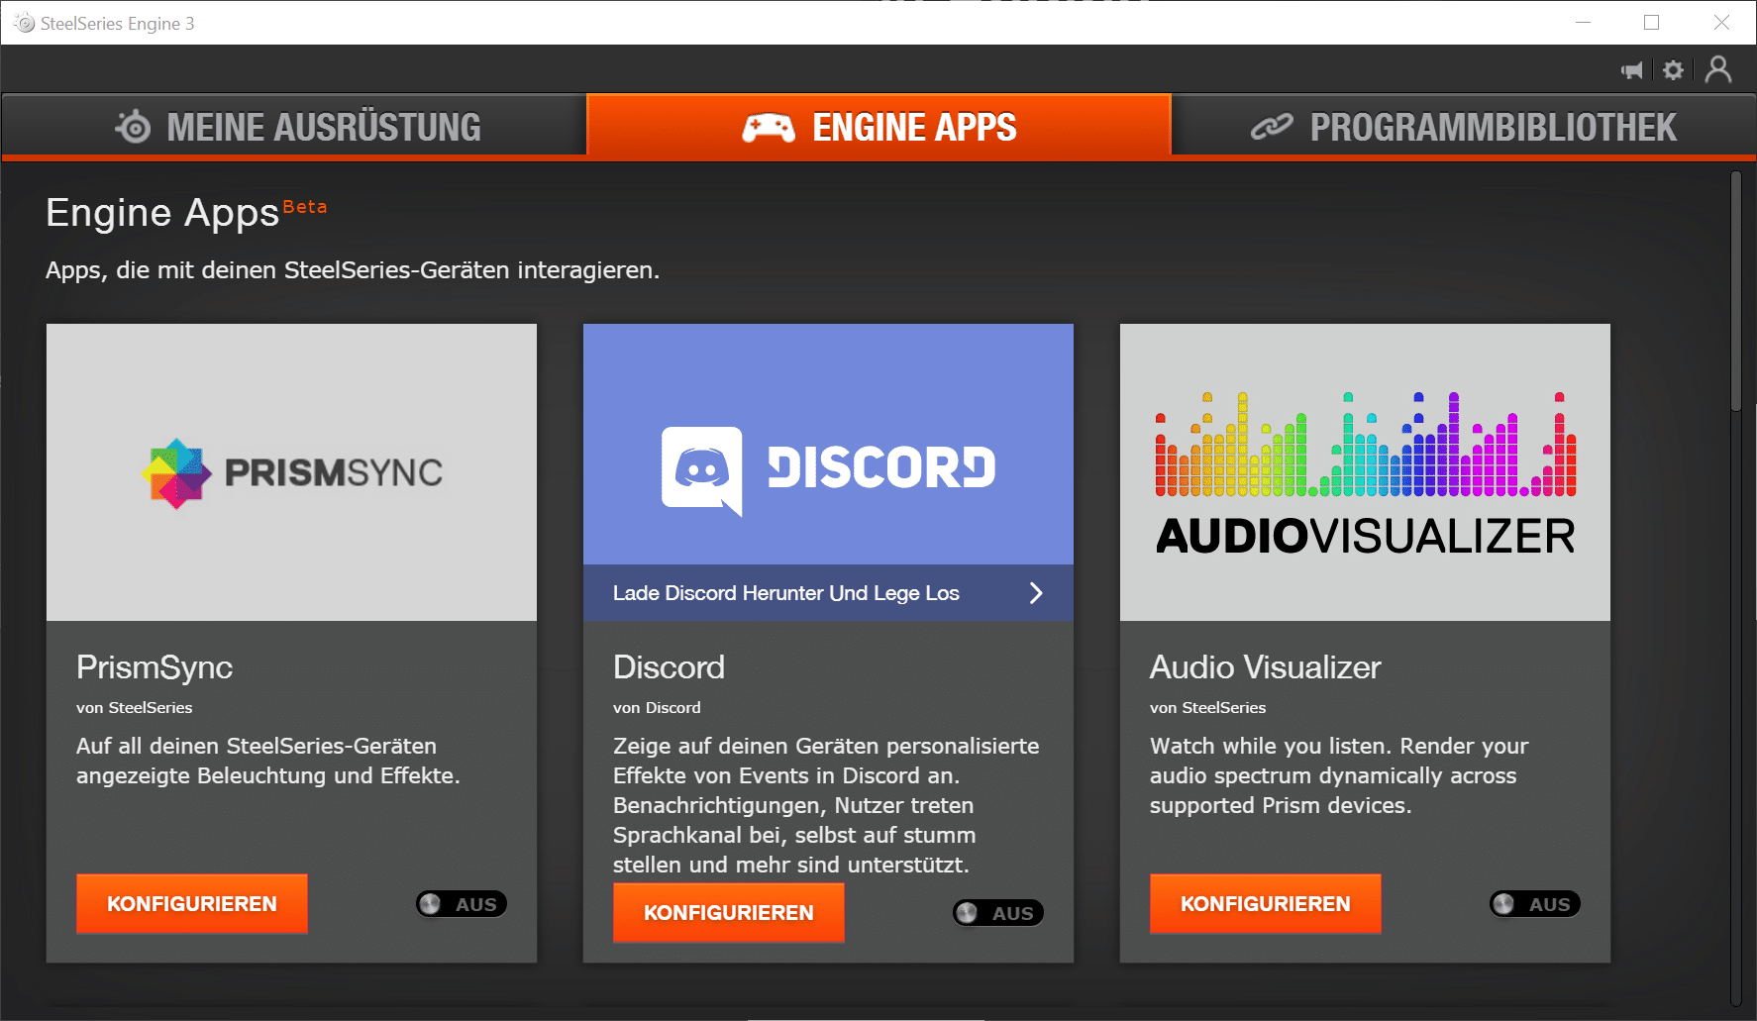Image resolution: width=1757 pixels, height=1021 pixels.
Task: Open the user account profile icon
Action: click(1718, 69)
